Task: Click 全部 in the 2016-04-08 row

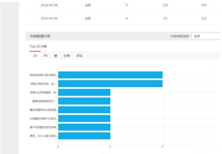Action: coord(88,5)
